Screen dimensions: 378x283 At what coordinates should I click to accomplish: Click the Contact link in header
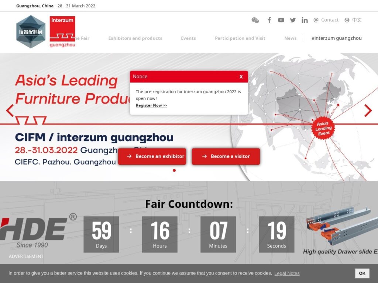coord(326,20)
